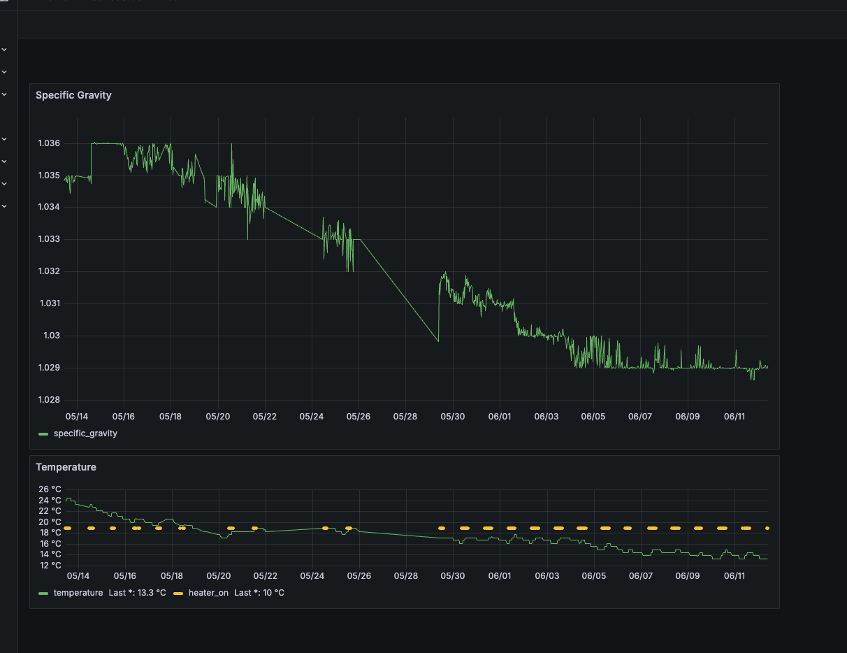
Task: Click the 26 °C y-axis label on Temperature
Action: (x=50, y=489)
